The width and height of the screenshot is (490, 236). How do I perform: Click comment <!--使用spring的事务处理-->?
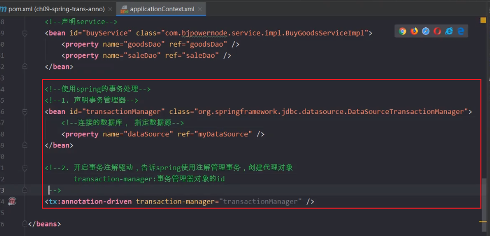coord(98,89)
